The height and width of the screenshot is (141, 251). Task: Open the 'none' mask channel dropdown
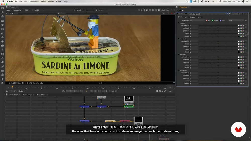pos(236,21)
